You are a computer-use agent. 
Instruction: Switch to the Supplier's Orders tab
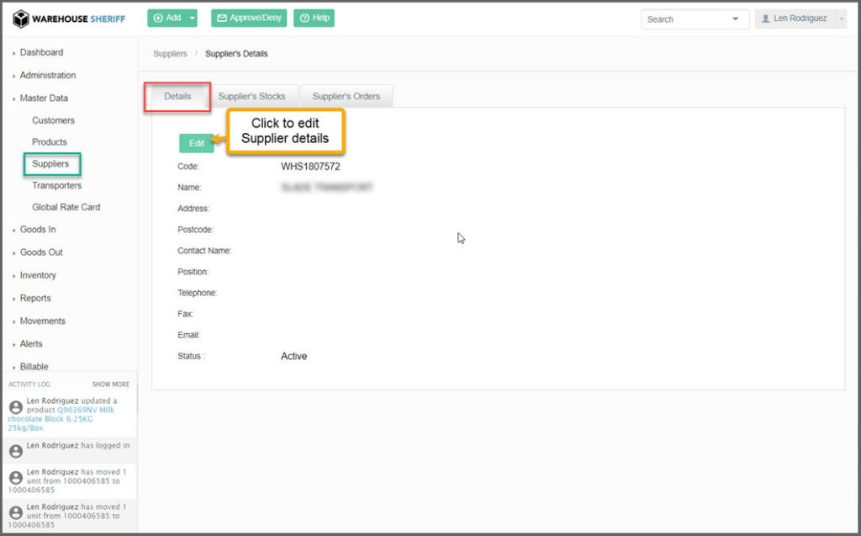point(346,97)
